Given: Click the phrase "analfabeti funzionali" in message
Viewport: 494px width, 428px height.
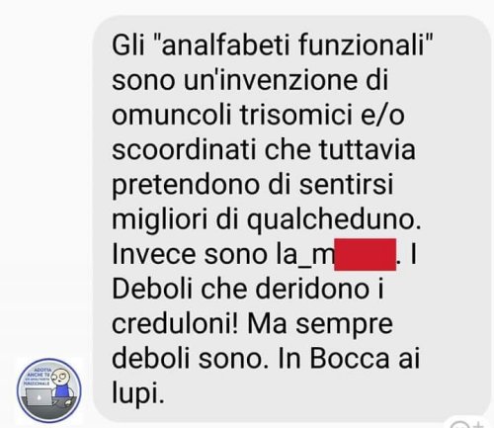Looking at the screenshot, I should pos(292,45).
